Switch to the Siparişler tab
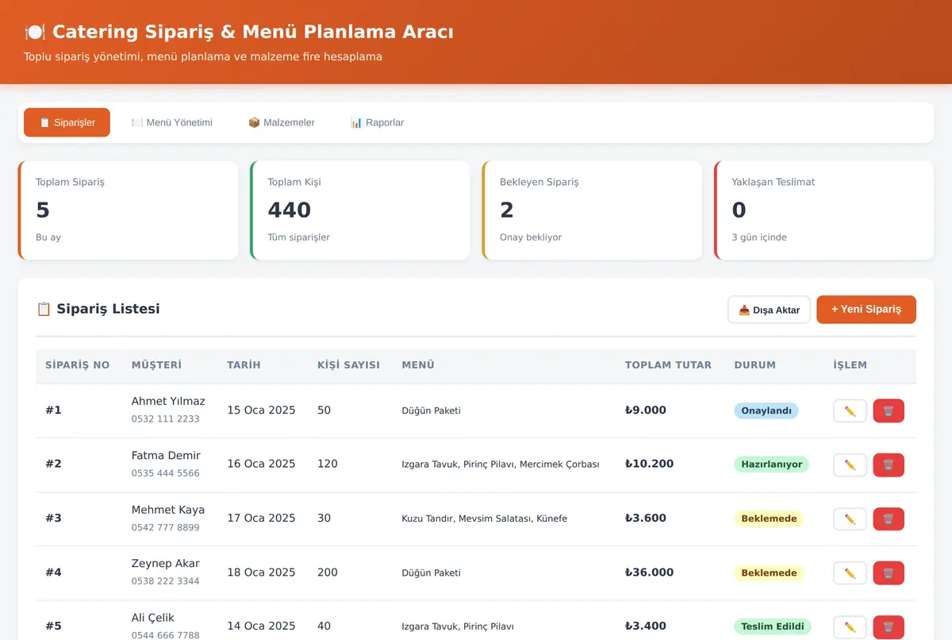Viewport: 952px width, 640px height. coord(67,122)
